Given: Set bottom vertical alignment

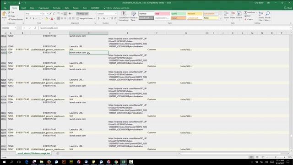Looking at the screenshot, I should tap(65, 14).
